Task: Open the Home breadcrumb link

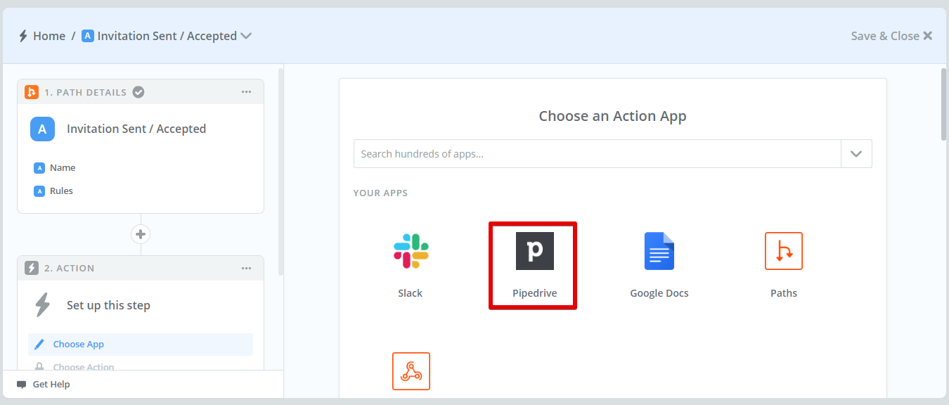Action: coord(49,36)
